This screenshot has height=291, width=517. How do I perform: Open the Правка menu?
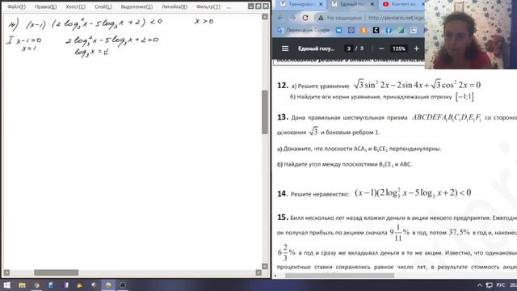coord(45,6)
